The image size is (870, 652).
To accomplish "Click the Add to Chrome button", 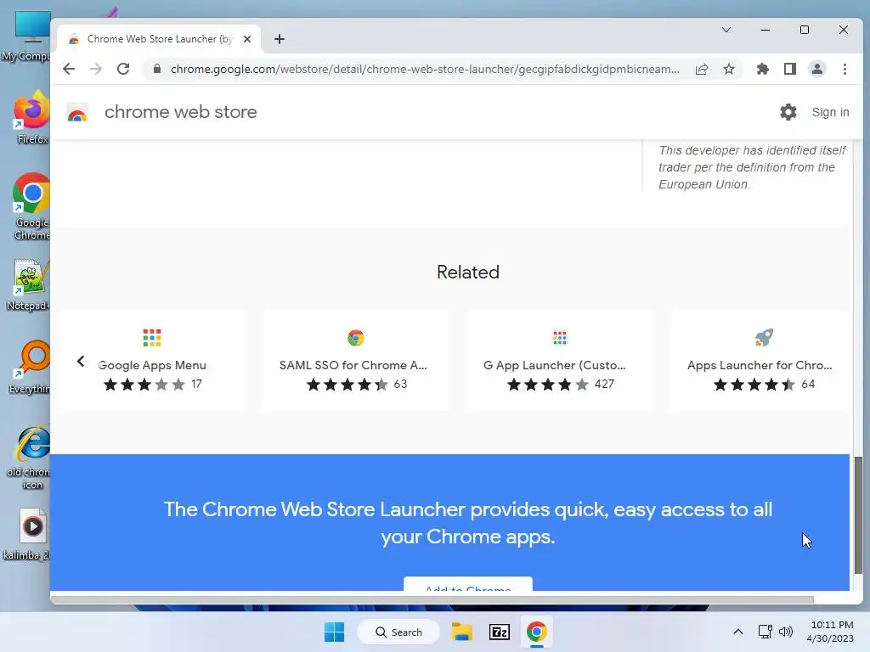I will (x=468, y=584).
